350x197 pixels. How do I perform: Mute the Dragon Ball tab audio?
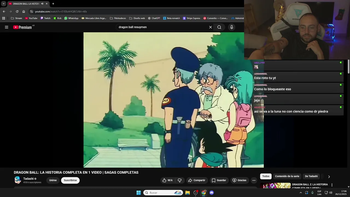tap(42, 4)
